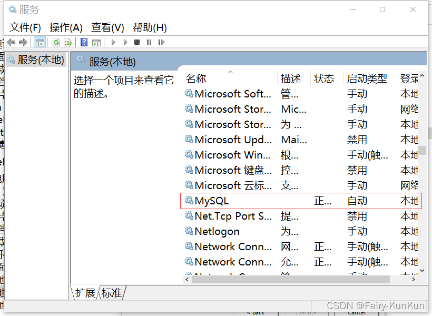Toggle the action pane toolbar icon
Image resolution: width=432 pixels, height=316 pixels.
coord(96,43)
